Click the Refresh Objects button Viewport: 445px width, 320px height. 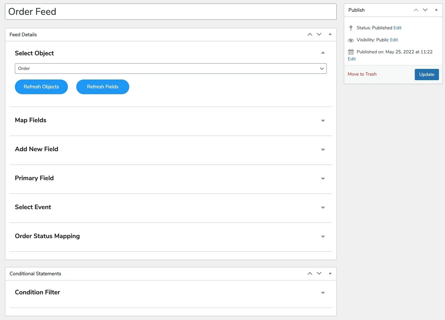41,87
